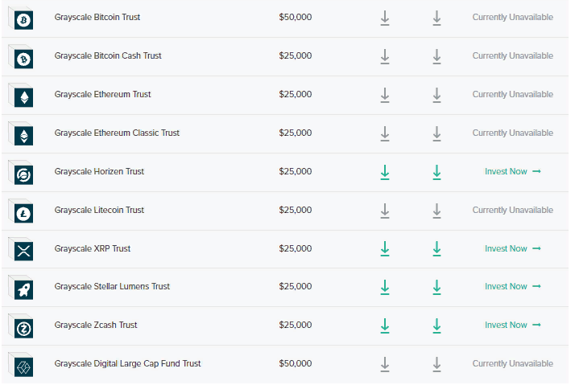This screenshot has width=575, height=389.
Task: Click the Digital Large Cap Fund logo
Action: tap(23, 366)
